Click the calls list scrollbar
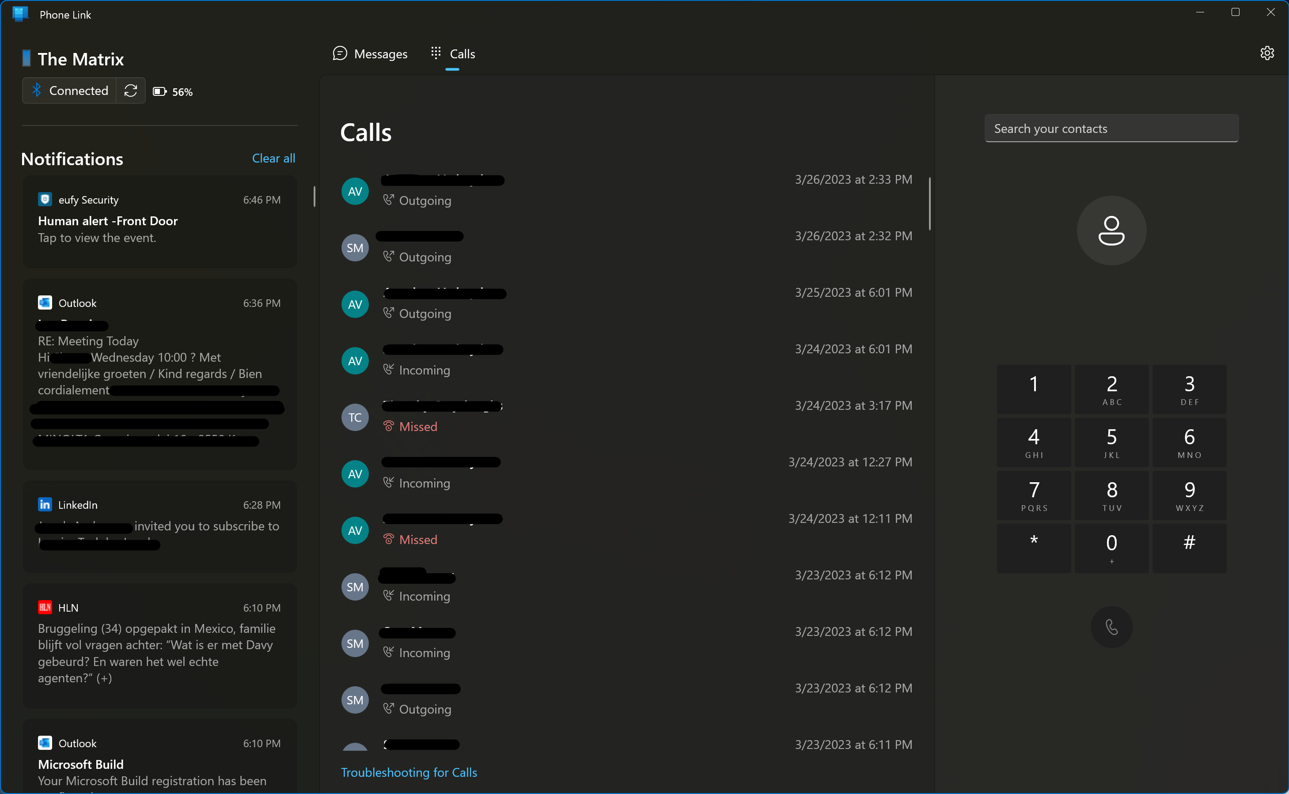Viewport: 1289px width, 794px height. (929, 204)
